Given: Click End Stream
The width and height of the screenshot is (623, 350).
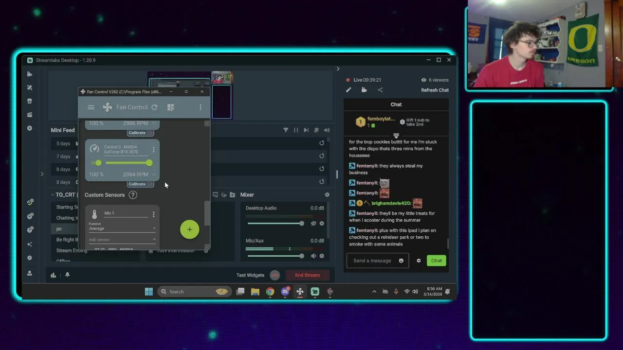Looking at the screenshot, I should (x=308, y=275).
